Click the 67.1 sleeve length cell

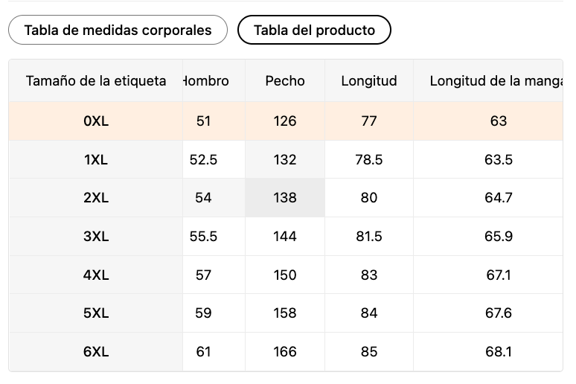click(x=499, y=275)
